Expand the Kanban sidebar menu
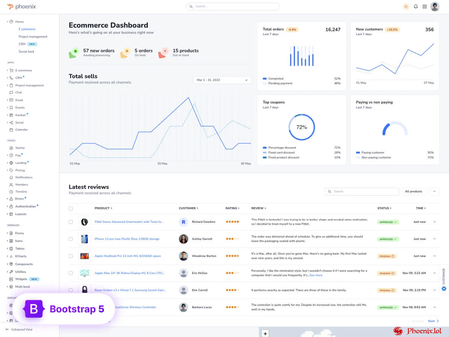449x337 pixels. pos(21,115)
